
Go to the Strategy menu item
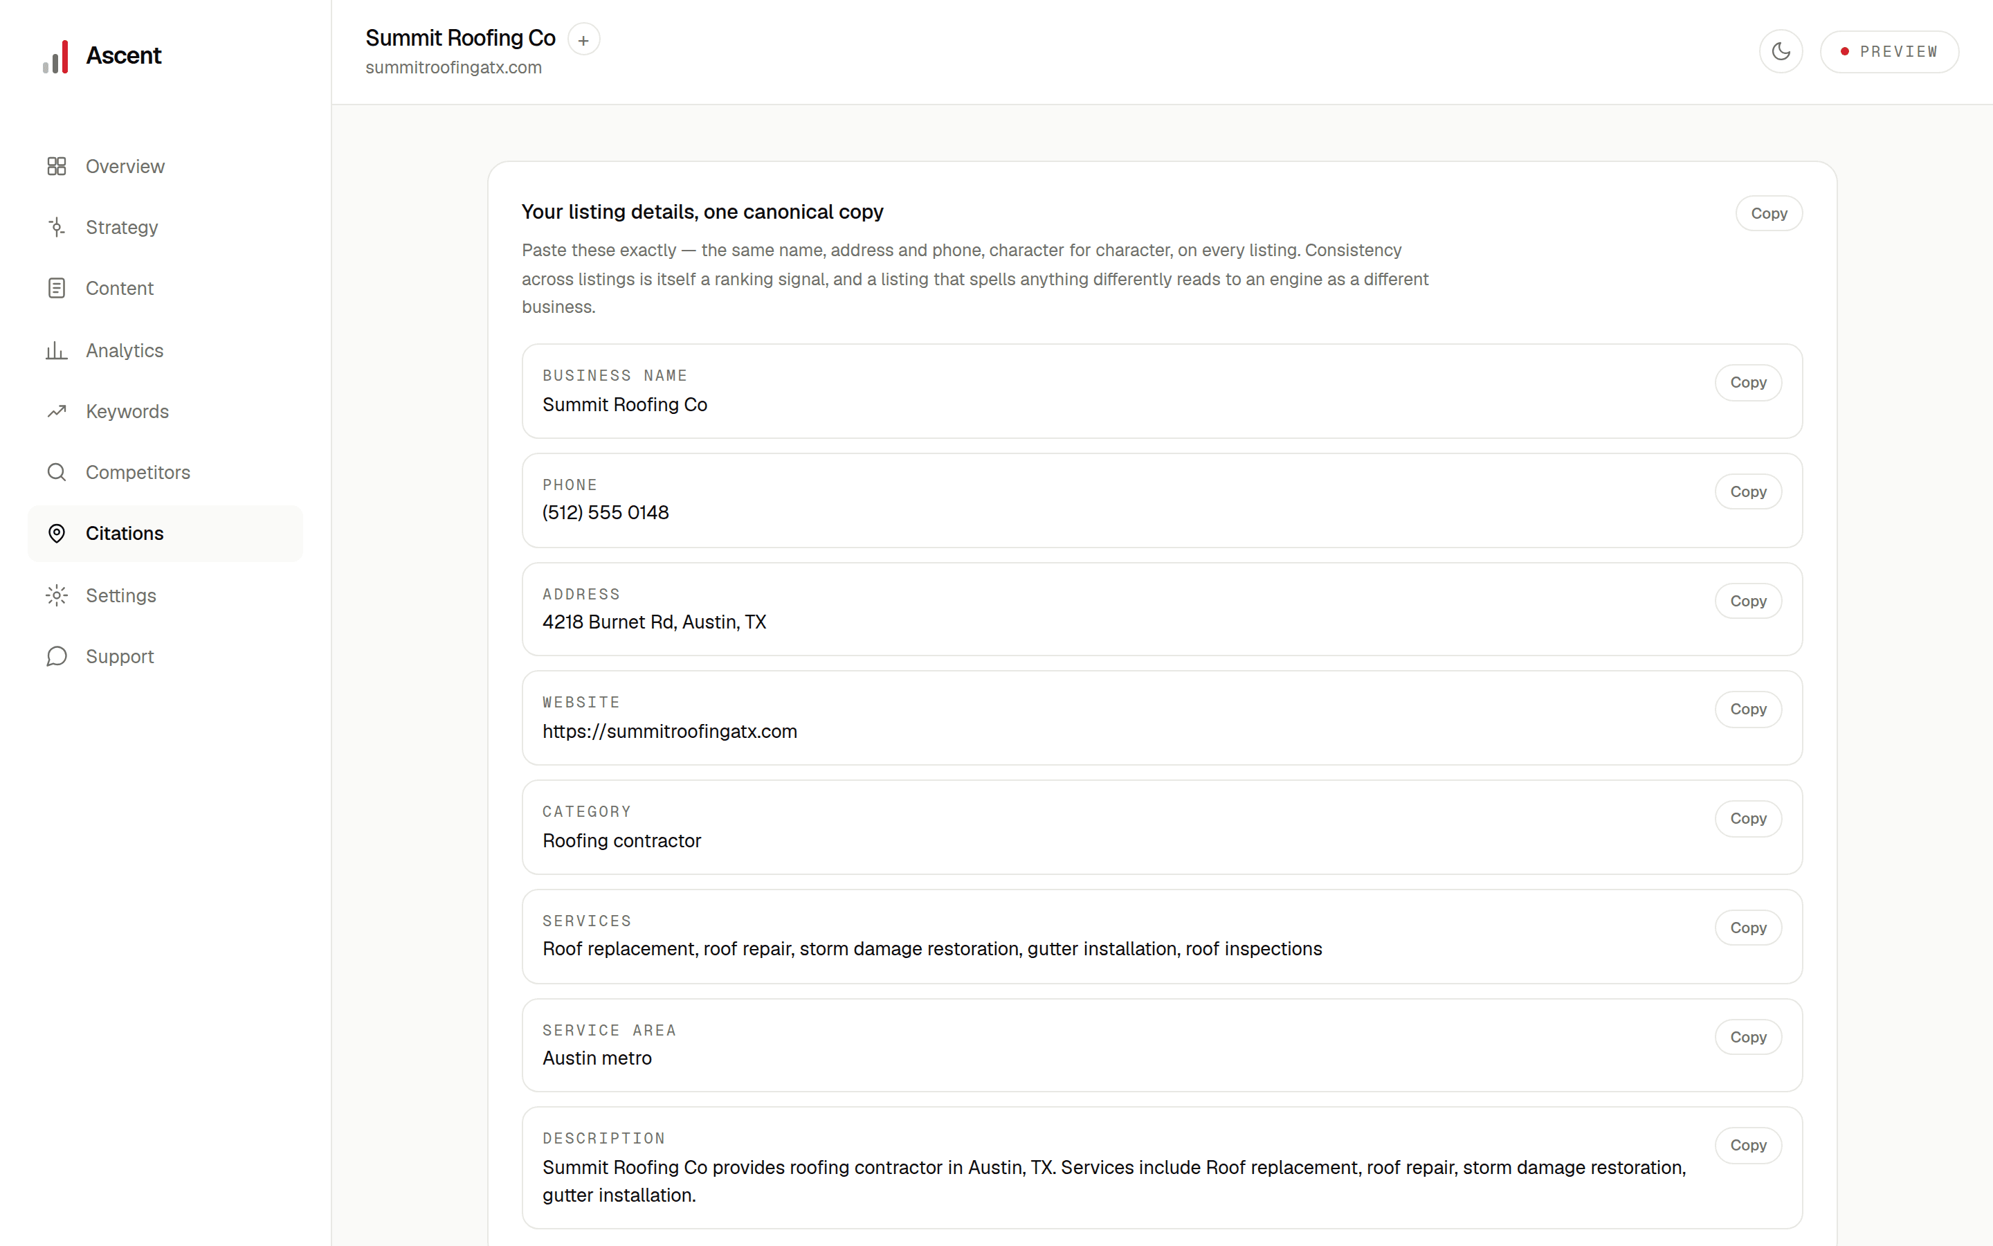point(165,228)
